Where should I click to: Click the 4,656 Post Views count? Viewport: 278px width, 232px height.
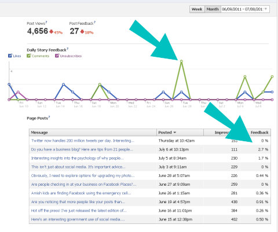click(x=38, y=31)
